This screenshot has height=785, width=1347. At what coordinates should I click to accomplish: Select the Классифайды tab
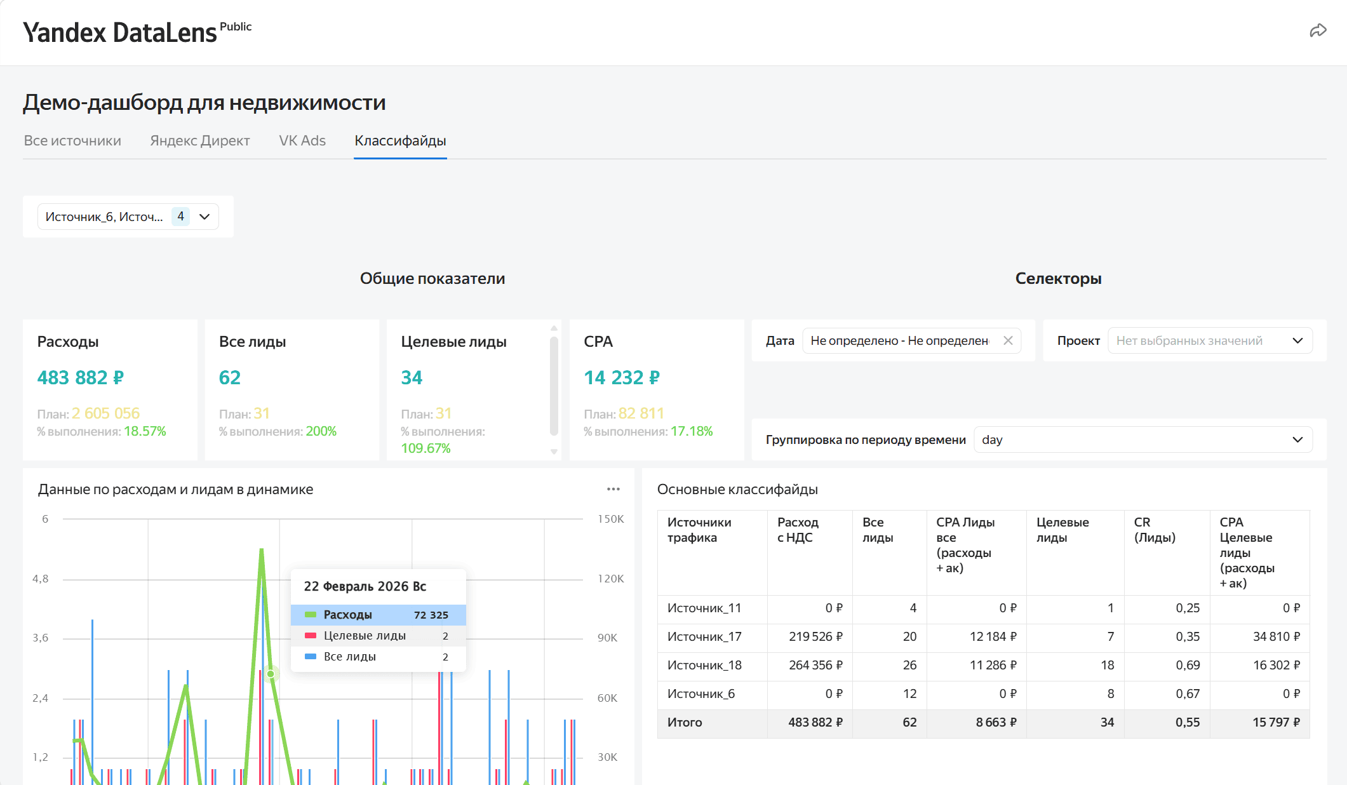click(x=400, y=140)
